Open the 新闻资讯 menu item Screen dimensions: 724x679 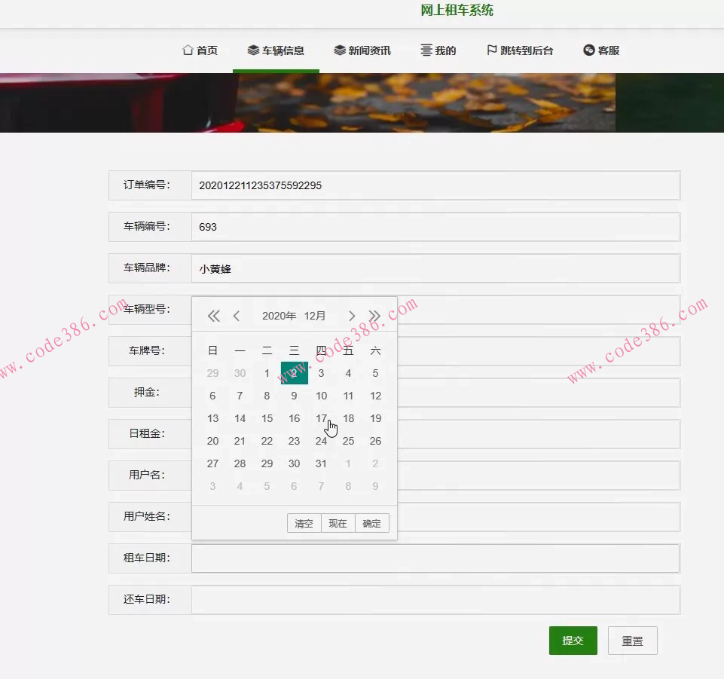point(362,50)
